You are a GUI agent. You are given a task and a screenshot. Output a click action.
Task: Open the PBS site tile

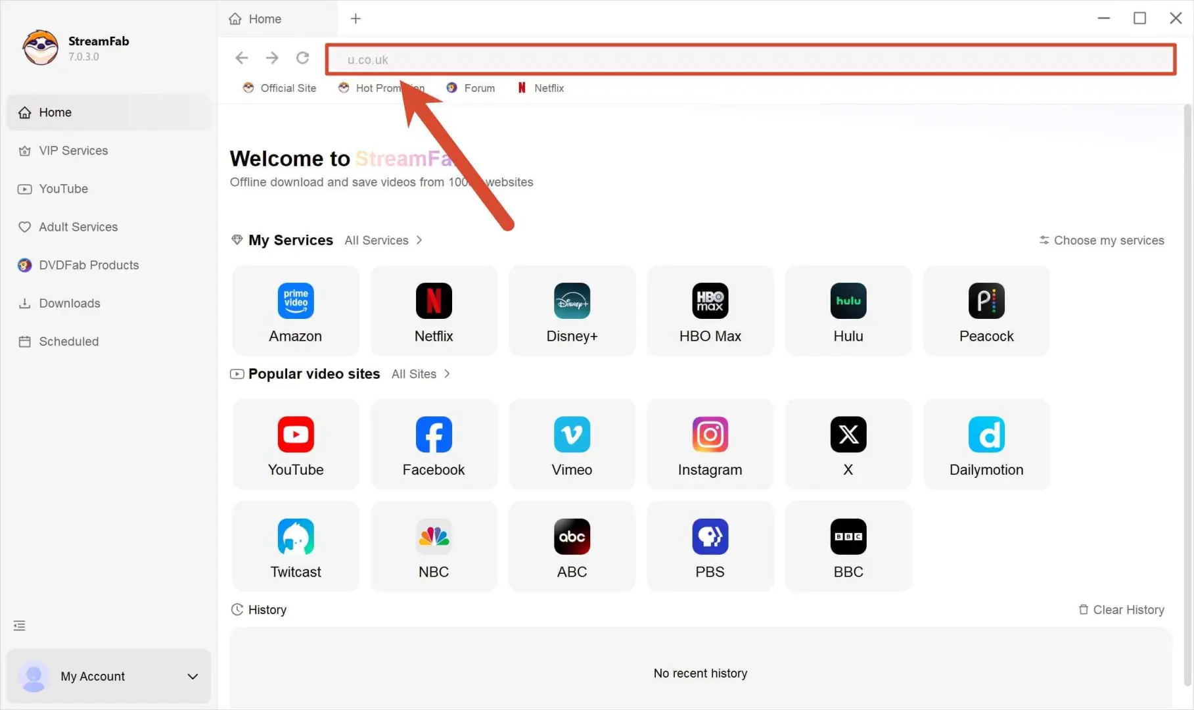point(710,546)
